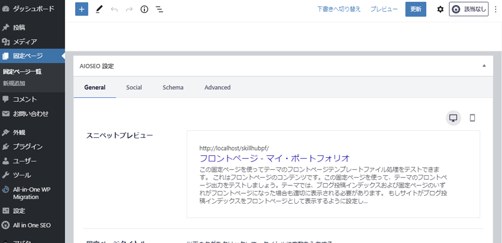Click the sliders icon beside 設定
The width and height of the screenshot is (502, 243).
(x=5, y=211)
